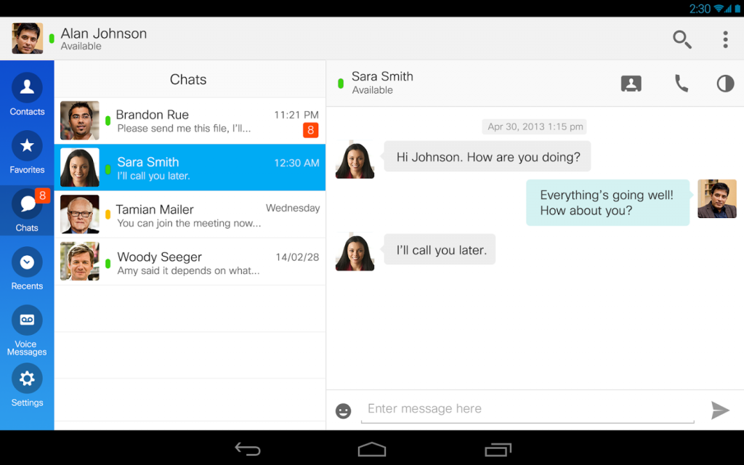Open the emoji smiley picker

(343, 411)
